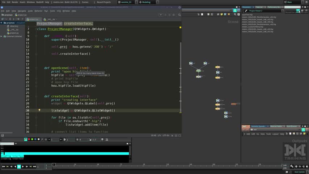The width and height of the screenshot is (309, 174).
Task: Open the Refactor menu in PyCharm
Action: pyautogui.click(x=38, y=11)
